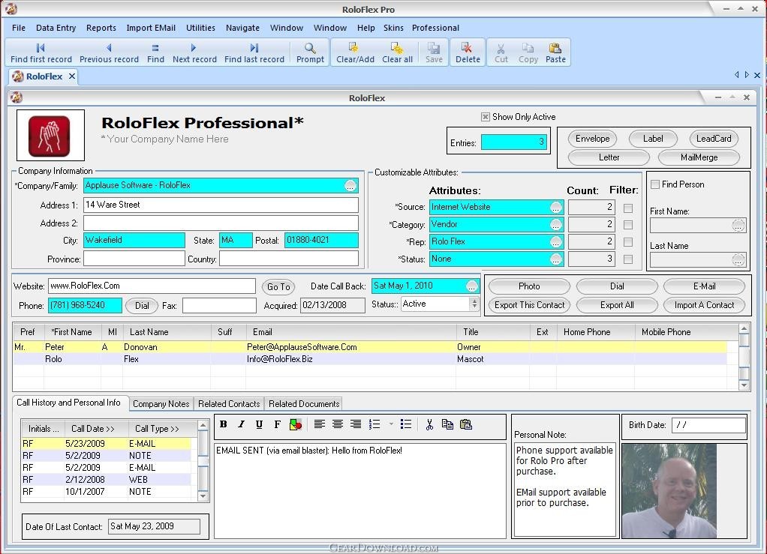767x554 pixels.
Task: Switch to Related Contacts tab
Action: (x=229, y=403)
